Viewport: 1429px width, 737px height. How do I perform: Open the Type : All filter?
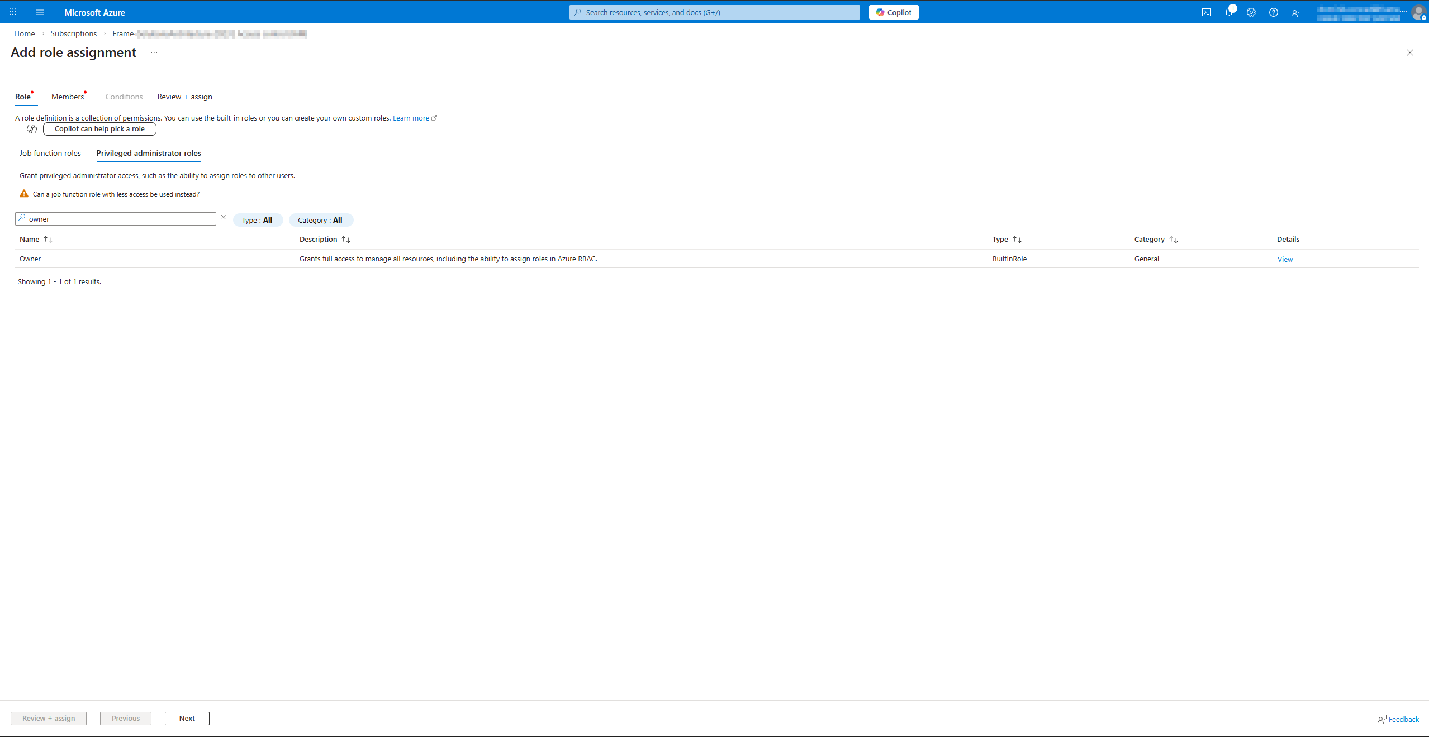coord(257,220)
